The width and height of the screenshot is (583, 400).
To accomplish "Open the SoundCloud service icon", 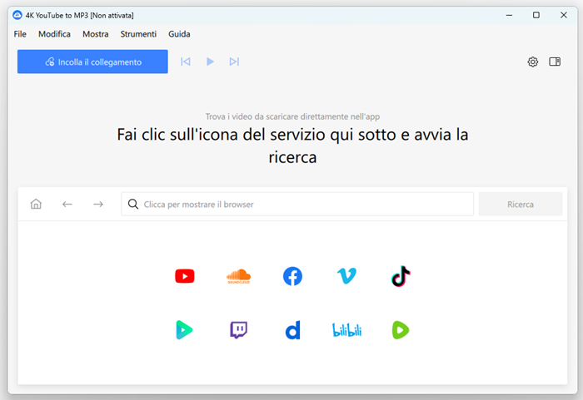I will click(x=238, y=276).
